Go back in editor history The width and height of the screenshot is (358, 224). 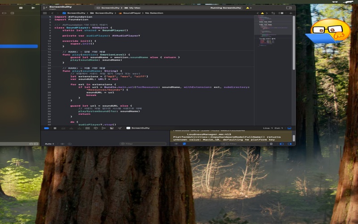52,13
